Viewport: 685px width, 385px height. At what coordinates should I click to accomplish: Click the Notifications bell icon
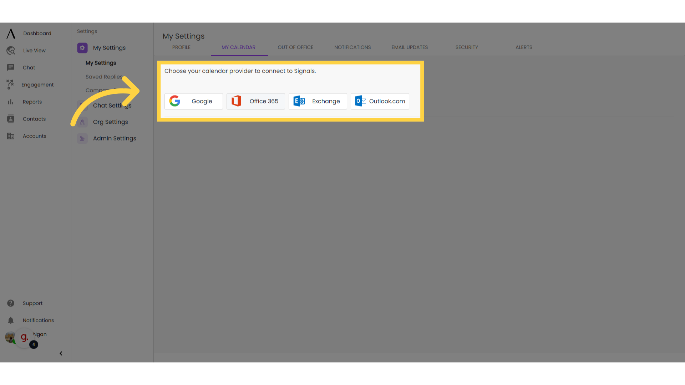pyautogui.click(x=11, y=320)
